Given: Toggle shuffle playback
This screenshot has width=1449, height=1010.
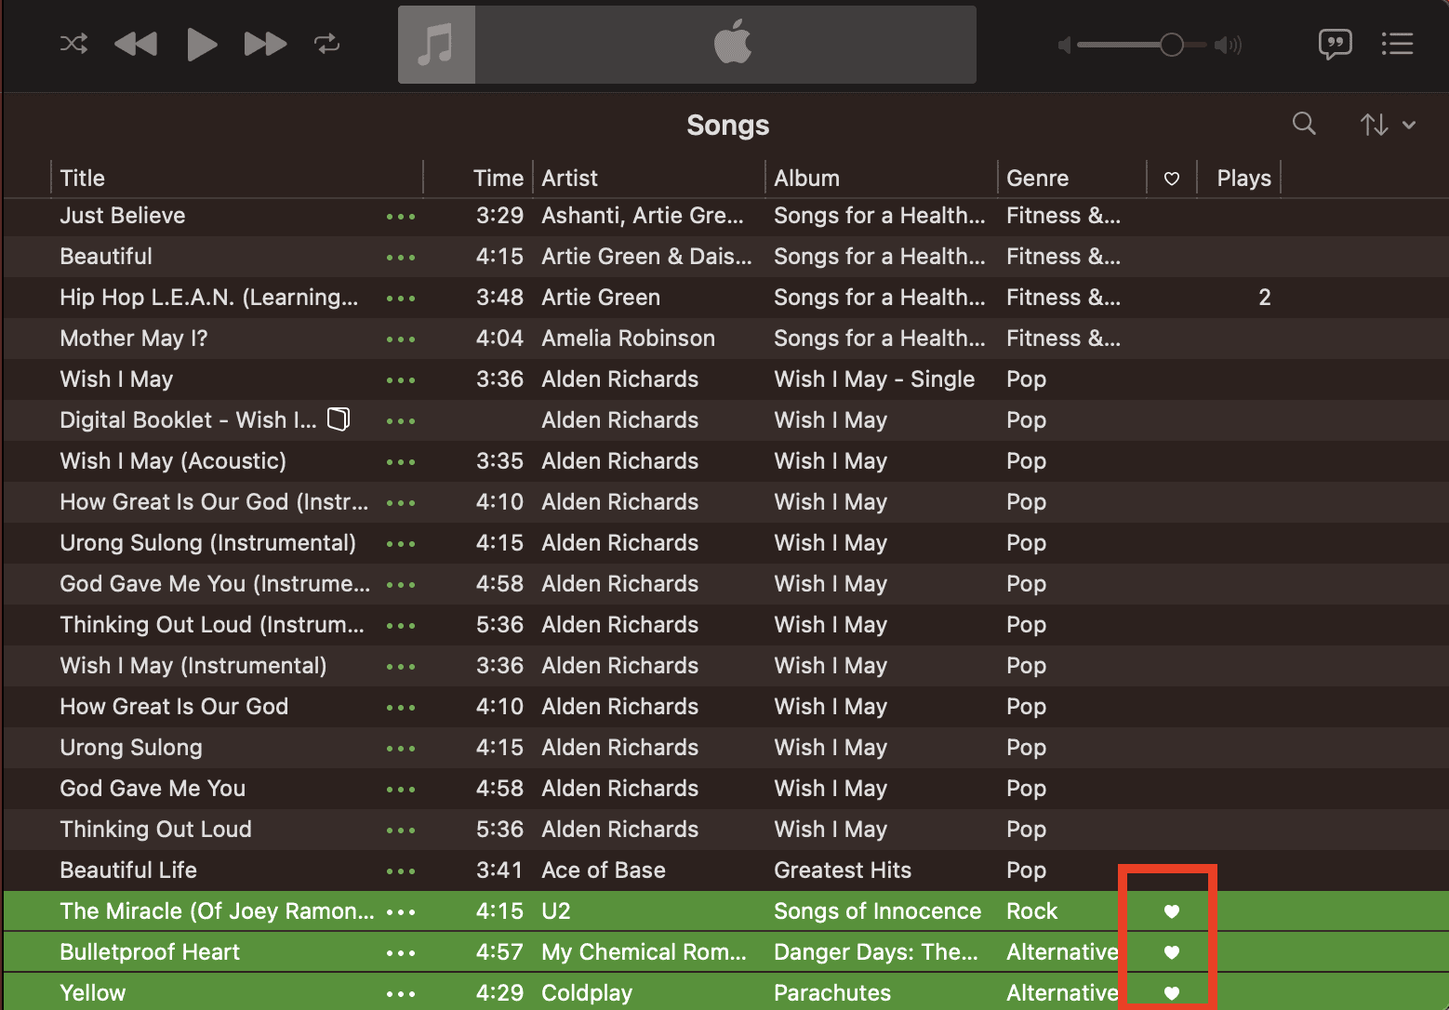Looking at the screenshot, I should pos(73,44).
